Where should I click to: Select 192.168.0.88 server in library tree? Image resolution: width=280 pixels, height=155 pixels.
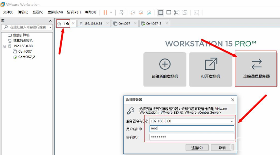[23, 46]
